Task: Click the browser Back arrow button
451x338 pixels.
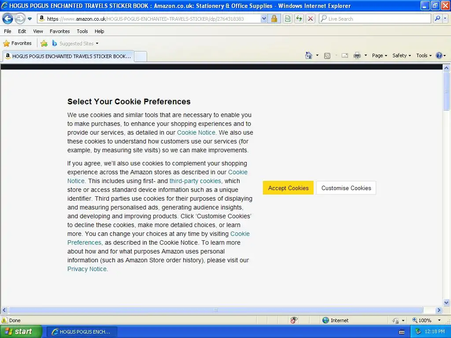Action: click(7, 19)
